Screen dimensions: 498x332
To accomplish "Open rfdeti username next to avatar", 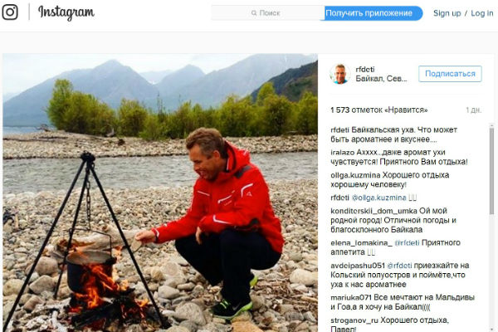I will [365, 69].
